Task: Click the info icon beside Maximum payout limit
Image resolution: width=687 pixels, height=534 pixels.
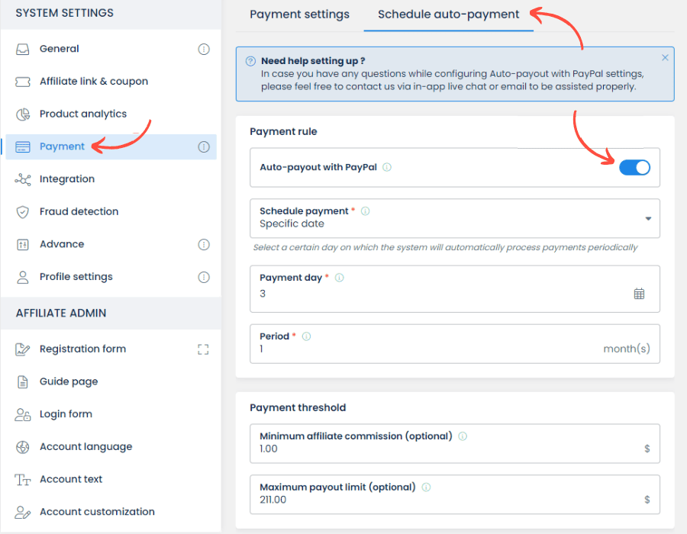Action: (426, 487)
